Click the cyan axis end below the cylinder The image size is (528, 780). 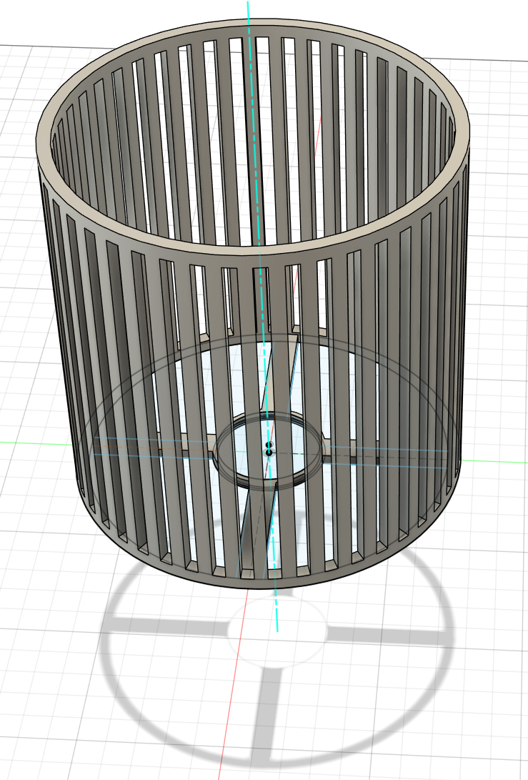click(277, 629)
